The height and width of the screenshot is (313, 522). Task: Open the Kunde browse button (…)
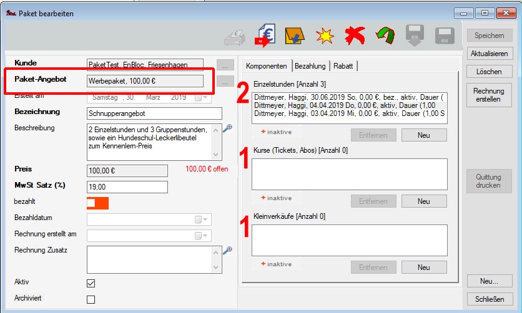pos(225,65)
